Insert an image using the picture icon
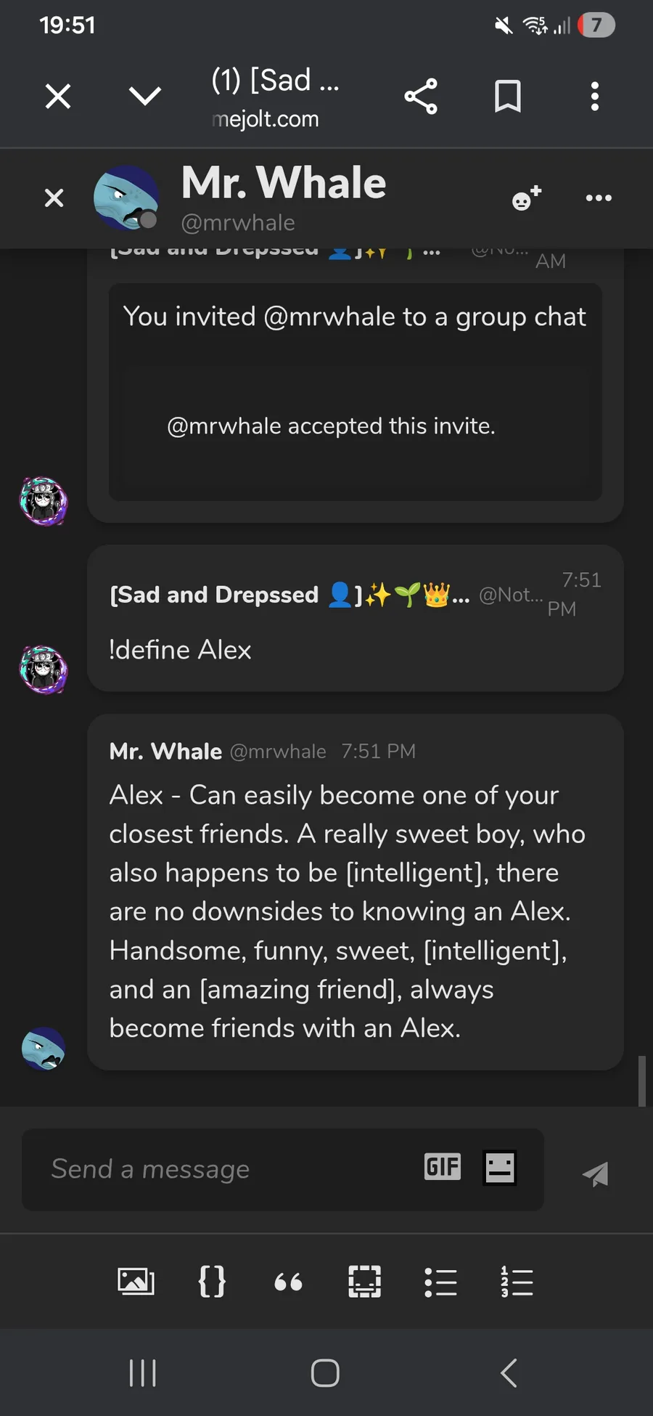 point(136,1282)
